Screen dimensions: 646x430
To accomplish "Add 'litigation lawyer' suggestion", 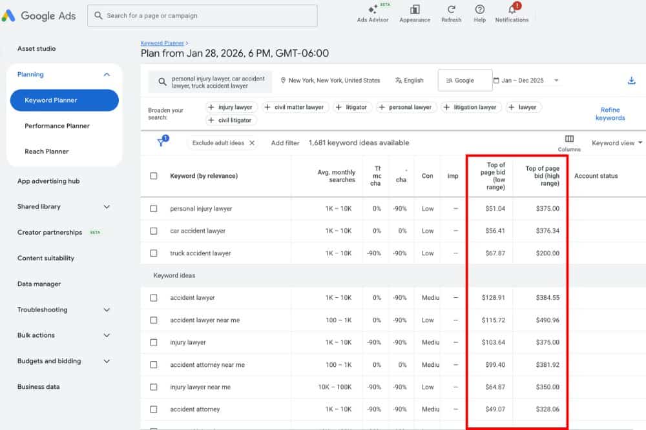I will (x=470, y=107).
